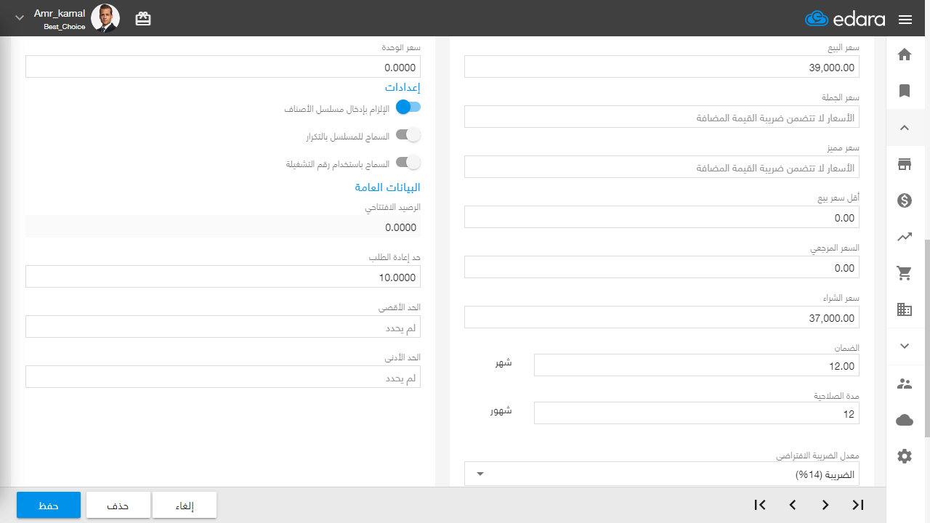Open the shopping cart sidebar icon

point(905,273)
